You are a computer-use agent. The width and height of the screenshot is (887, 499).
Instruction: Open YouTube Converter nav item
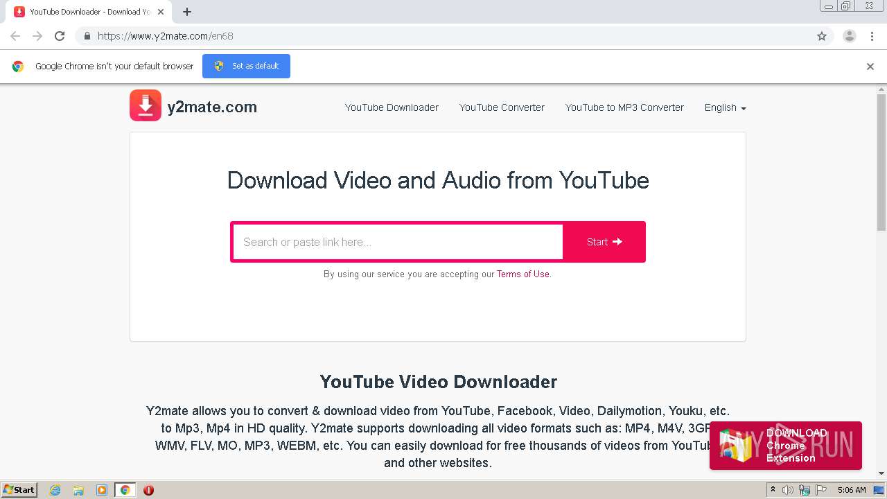502,107
